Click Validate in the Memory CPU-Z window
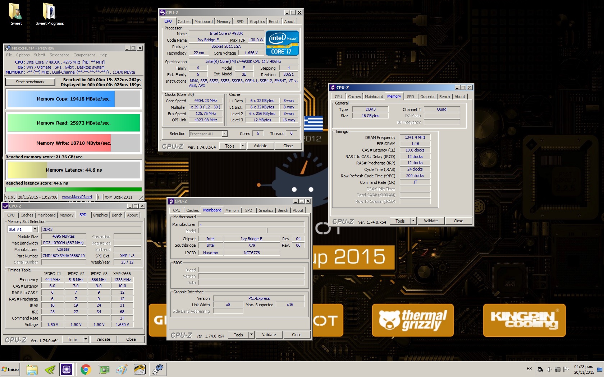 pyautogui.click(x=431, y=221)
